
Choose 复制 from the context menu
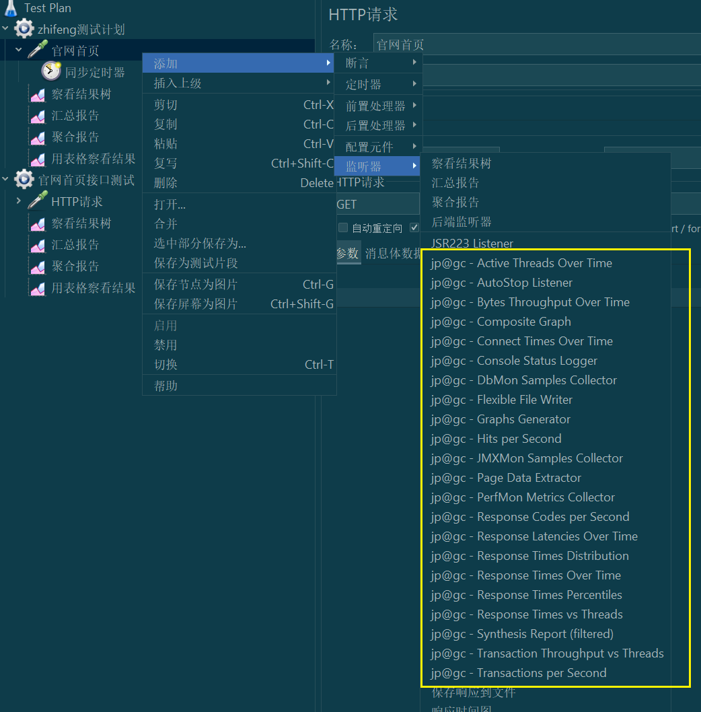point(239,124)
